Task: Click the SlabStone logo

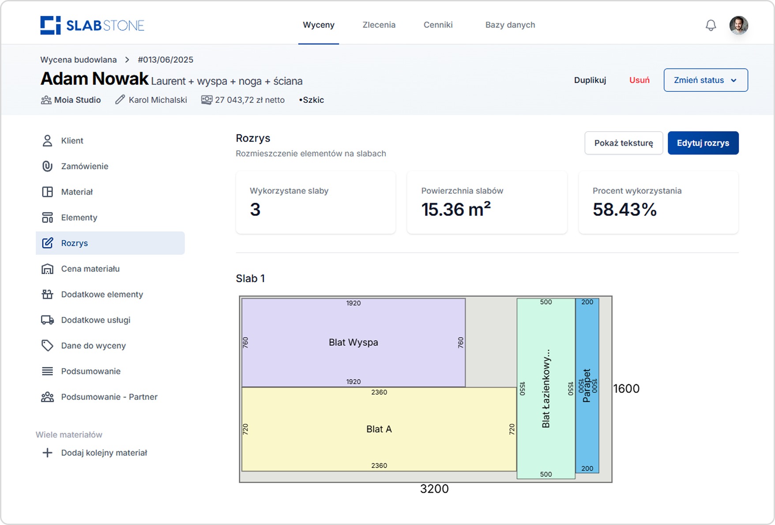Action: (x=92, y=25)
